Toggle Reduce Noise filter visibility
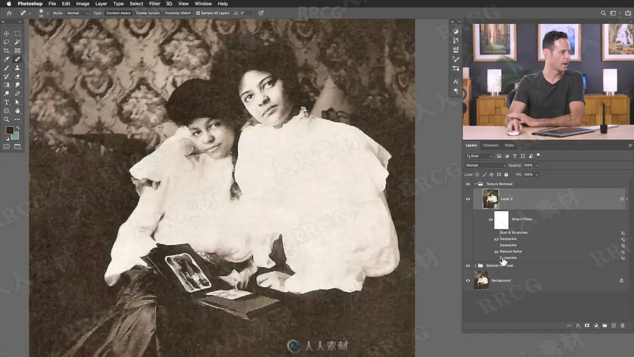This screenshot has width=634, height=357. 496,251
